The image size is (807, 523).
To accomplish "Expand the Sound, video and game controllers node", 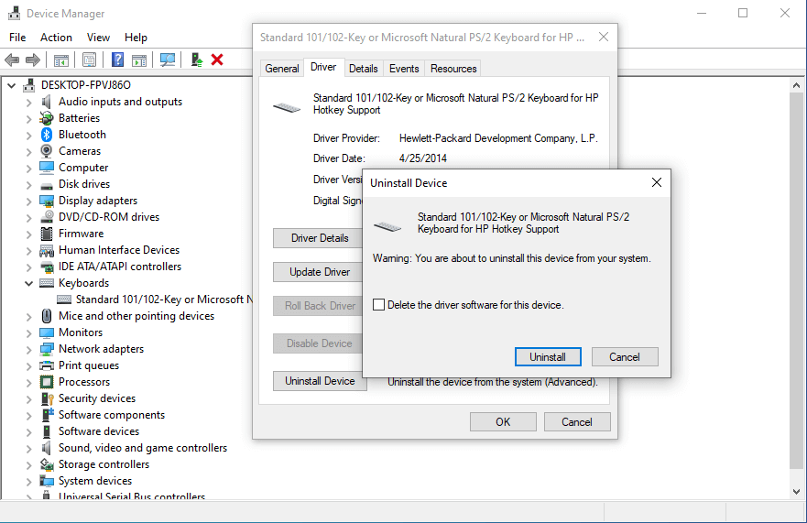I will (x=28, y=449).
